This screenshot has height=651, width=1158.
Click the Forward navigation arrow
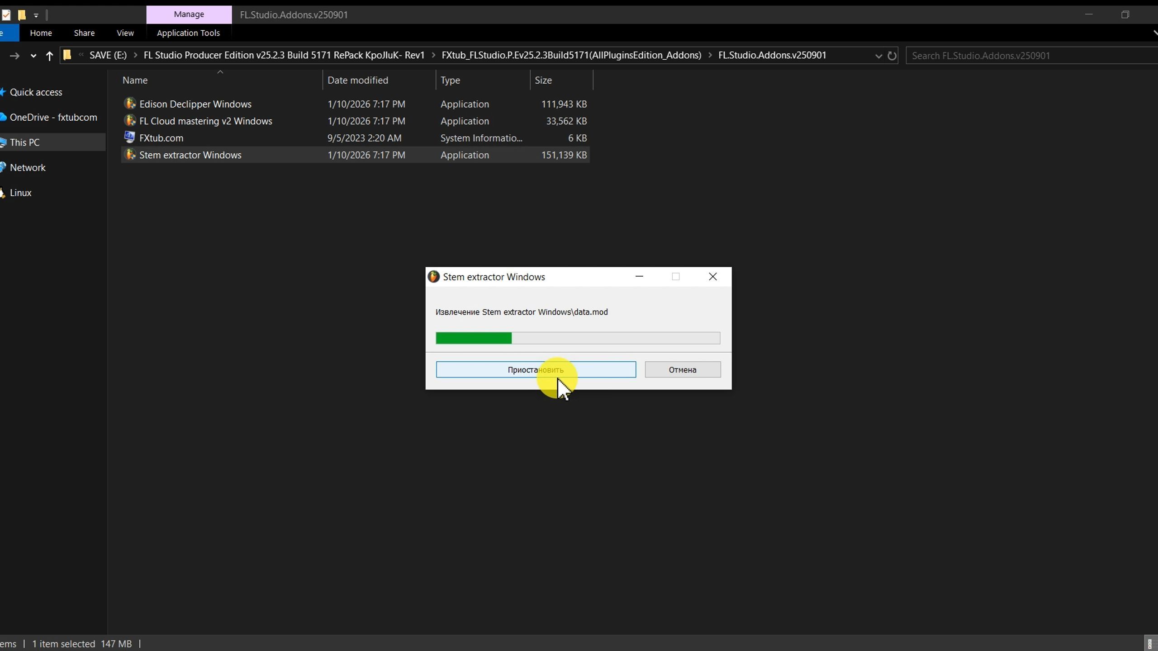click(14, 56)
